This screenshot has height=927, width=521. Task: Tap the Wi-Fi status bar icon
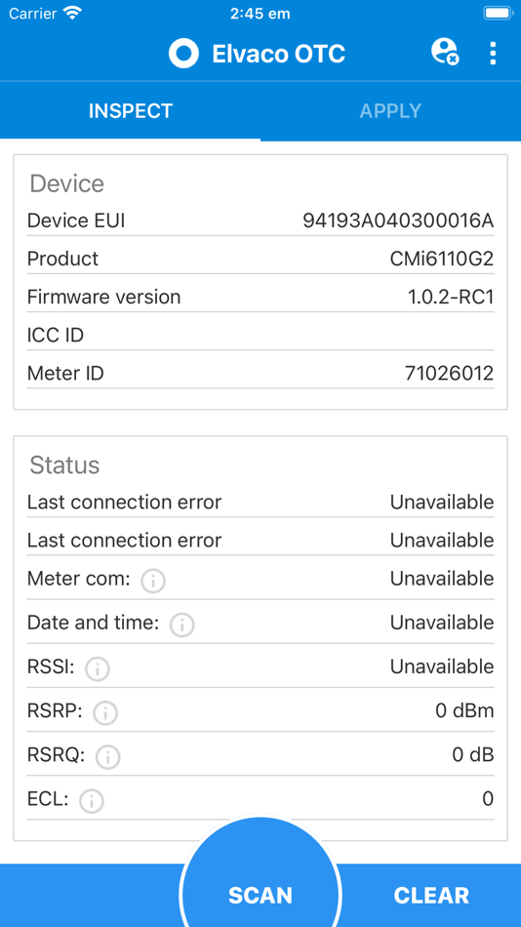[73, 13]
